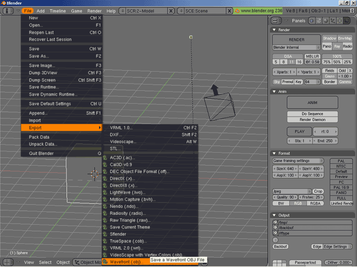This screenshot has width=357, height=267.
Task: Open the Game framing settings dropdown
Action: tap(298, 161)
